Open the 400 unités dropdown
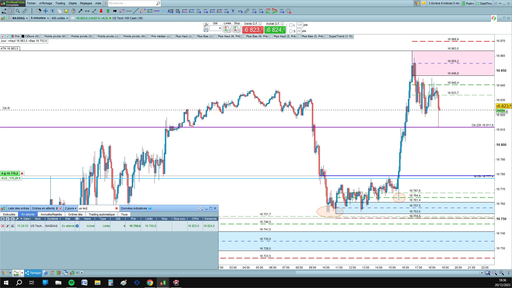This screenshot has height=288, width=512. 60,18
